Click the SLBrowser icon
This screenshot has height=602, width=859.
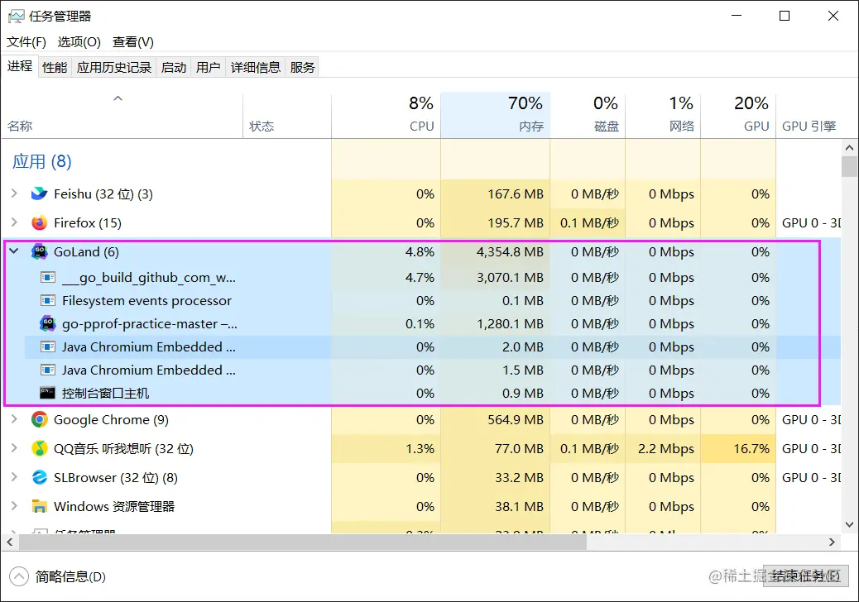tap(40, 478)
